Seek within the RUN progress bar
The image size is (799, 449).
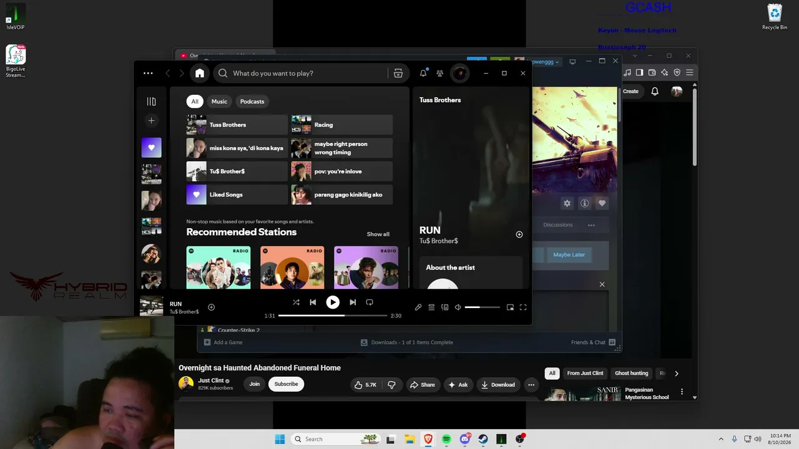click(x=333, y=316)
